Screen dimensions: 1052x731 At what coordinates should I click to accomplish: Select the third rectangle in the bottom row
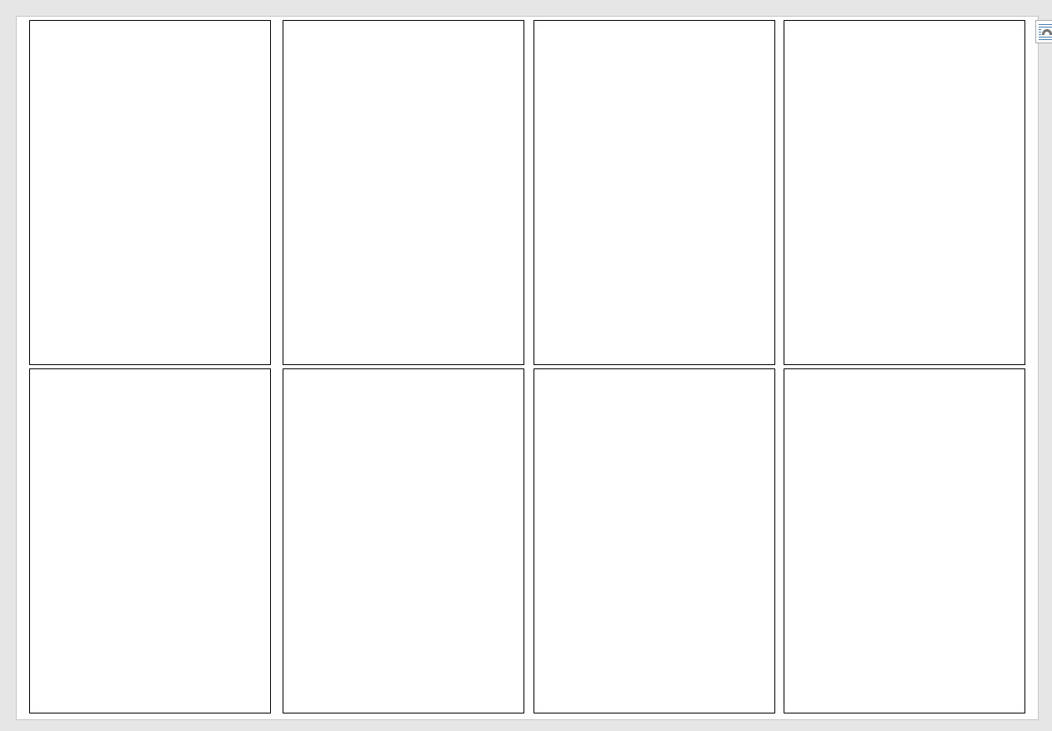click(654, 541)
